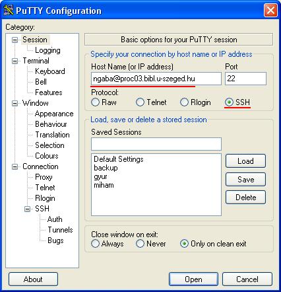Select SSH protocol radio button
Image resolution: width=281 pixels, height=292 pixels.
(x=229, y=102)
